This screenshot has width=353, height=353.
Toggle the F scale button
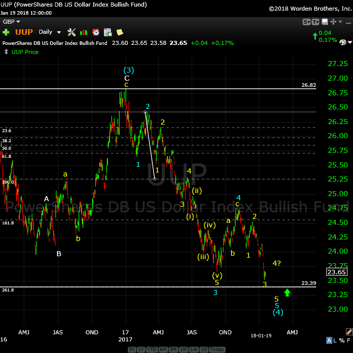(x=349, y=340)
